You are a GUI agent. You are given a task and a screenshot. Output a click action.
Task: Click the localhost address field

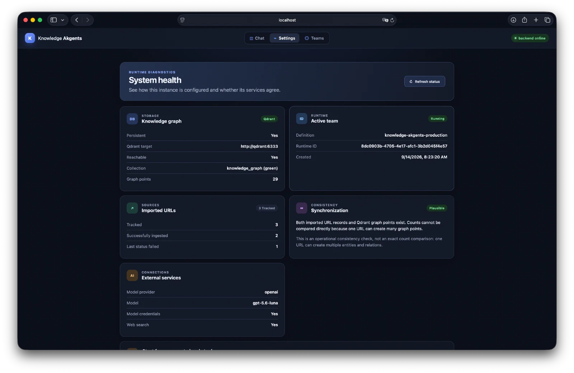tap(287, 20)
